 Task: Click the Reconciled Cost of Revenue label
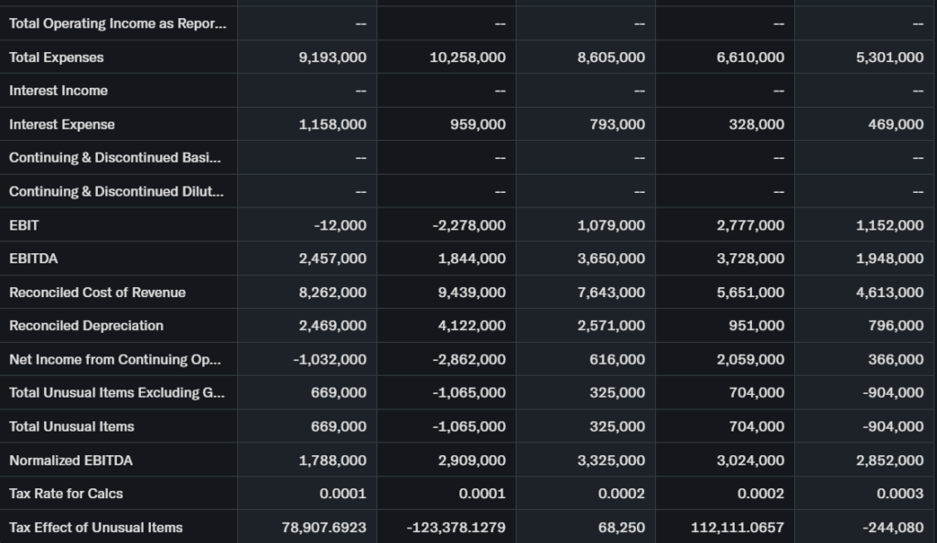click(97, 293)
